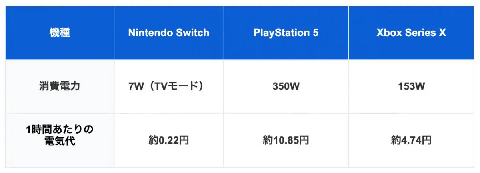
Task: Click the number 5 after PlayStation
Action: [316, 33]
